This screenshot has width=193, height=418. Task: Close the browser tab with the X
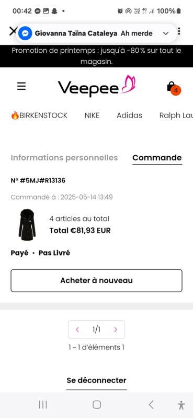point(13,31)
